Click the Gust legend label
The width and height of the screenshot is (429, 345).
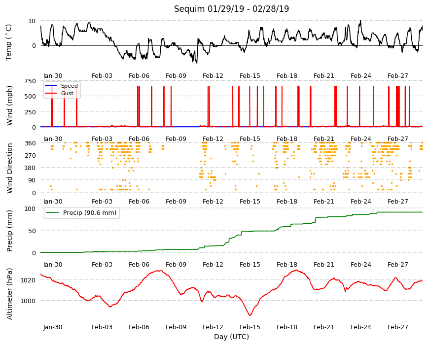click(67, 93)
